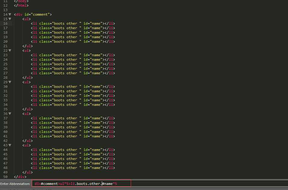This screenshot has width=288, height=190.
Task: Click the li element on line 23
Action: coord(73,55)
